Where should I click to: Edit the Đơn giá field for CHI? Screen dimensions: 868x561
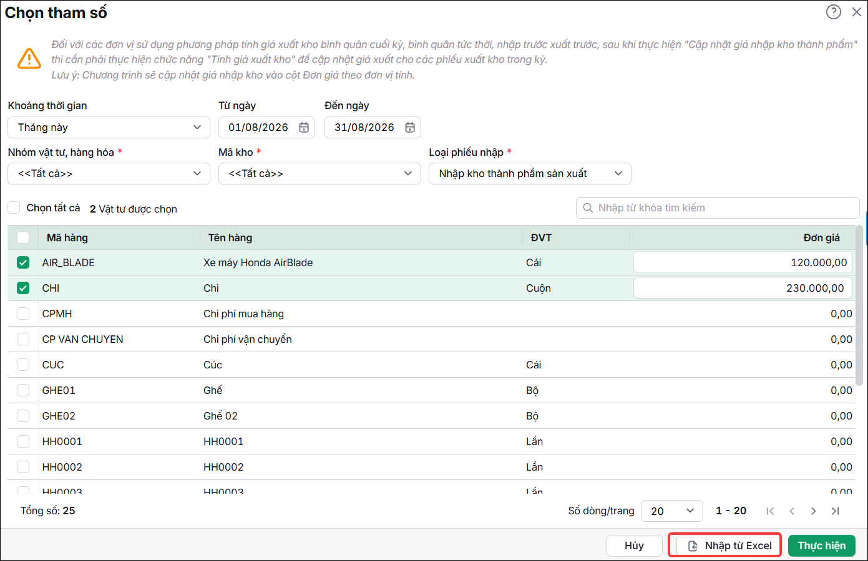click(x=743, y=288)
